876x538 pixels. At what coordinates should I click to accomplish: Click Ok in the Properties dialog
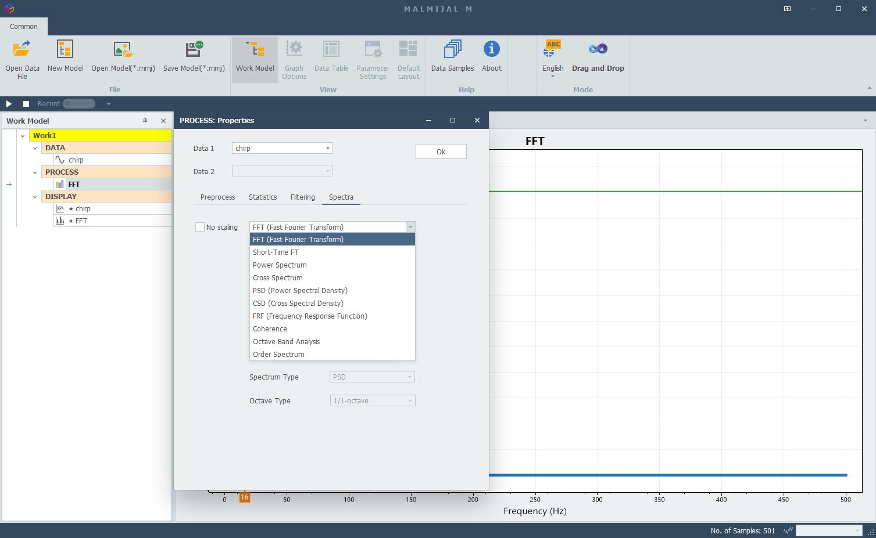(x=441, y=151)
